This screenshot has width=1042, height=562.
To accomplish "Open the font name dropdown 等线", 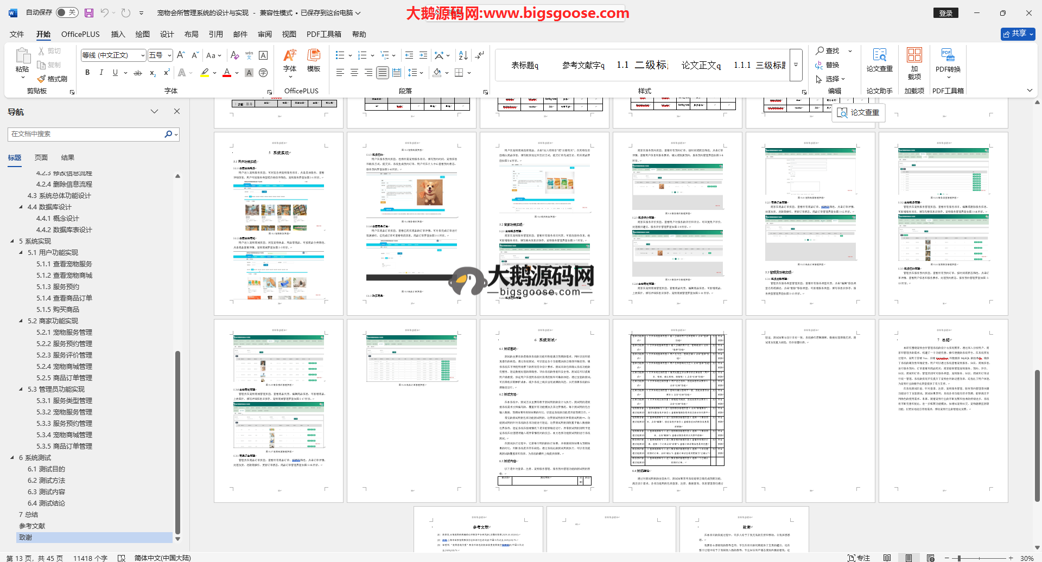I will 143,55.
